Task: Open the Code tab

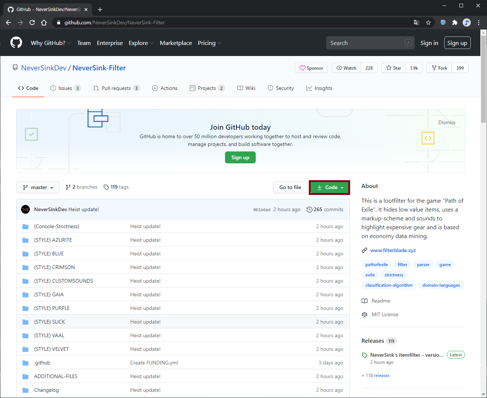Action: tap(28, 88)
